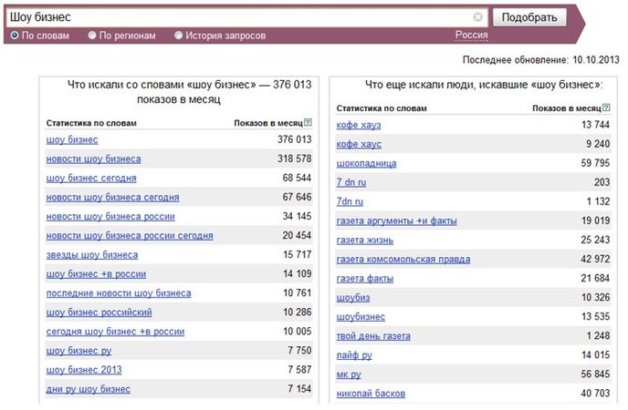Open the "новости шоу бизнеса" link
The height and width of the screenshot is (410, 628).
93,159
